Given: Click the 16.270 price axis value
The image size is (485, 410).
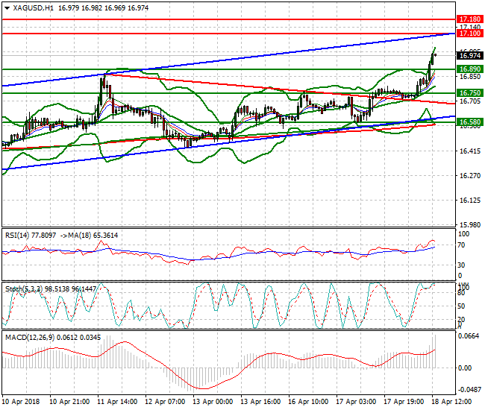Looking at the screenshot, I should [x=470, y=176].
